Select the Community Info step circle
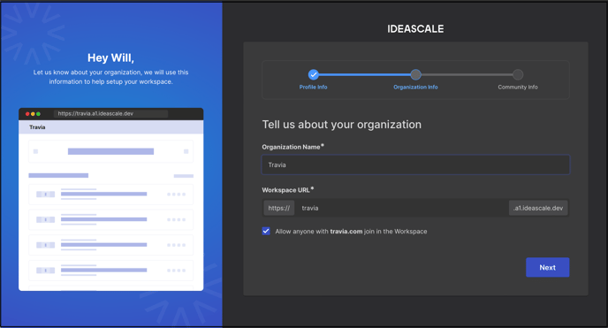The image size is (608, 328). click(518, 74)
